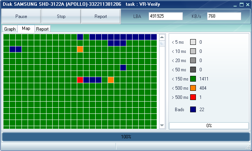Switch to the Graph tab
252x151 pixels.
[10, 29]
